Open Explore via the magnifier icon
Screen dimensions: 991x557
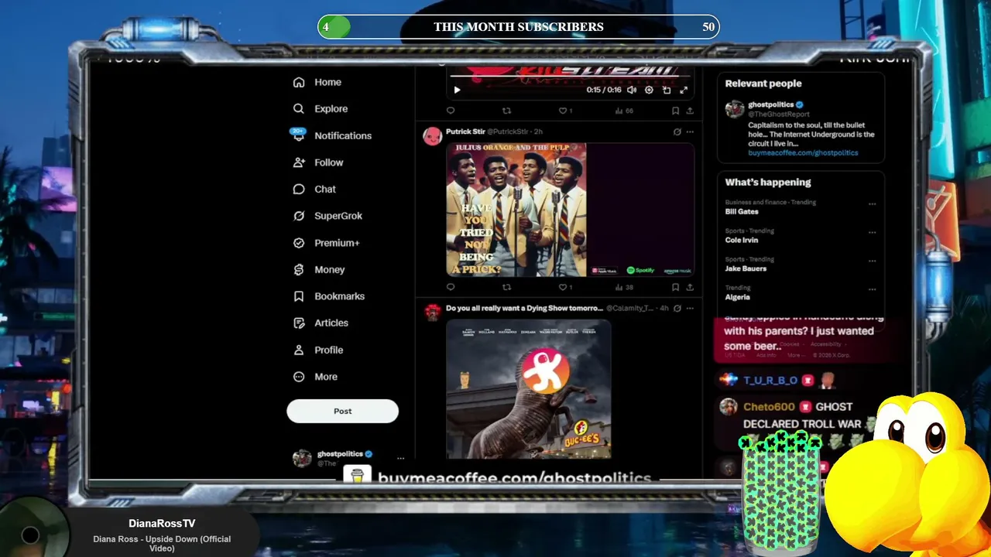pos(299,109)
